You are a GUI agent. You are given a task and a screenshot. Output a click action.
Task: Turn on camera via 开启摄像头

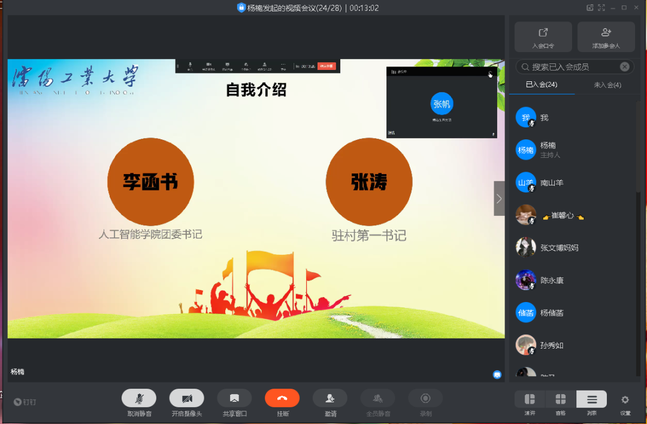[x=186, y=398]
